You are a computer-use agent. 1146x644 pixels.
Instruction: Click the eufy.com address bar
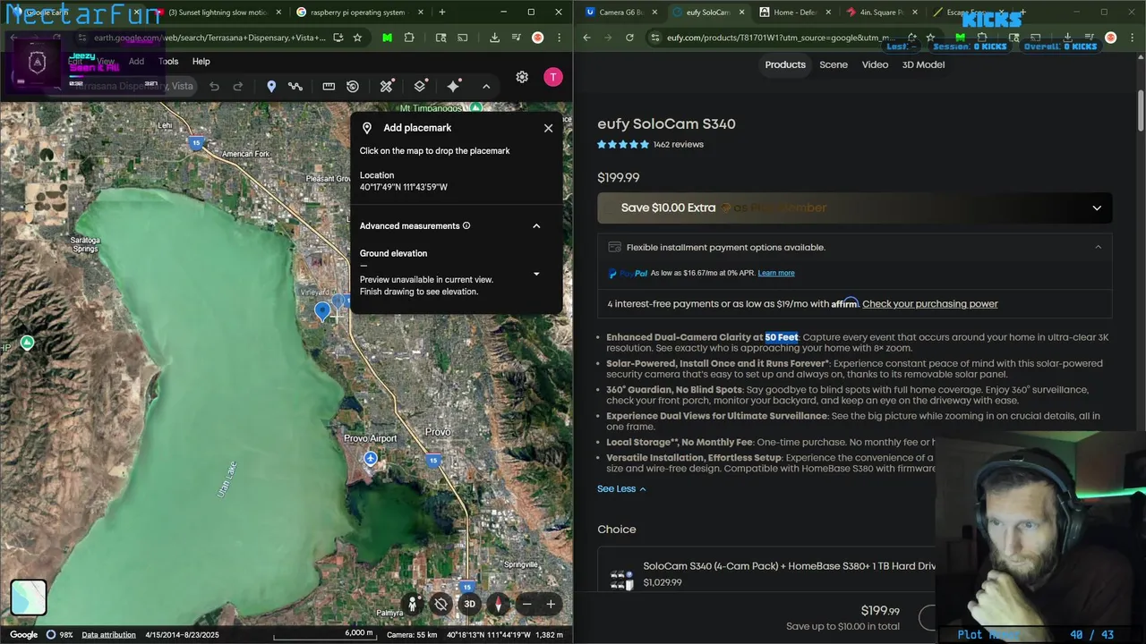click(x=779, y=38)
